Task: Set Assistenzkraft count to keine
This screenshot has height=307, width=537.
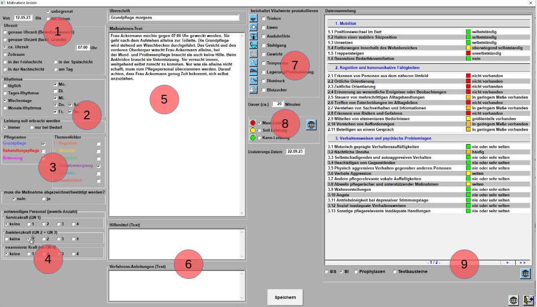Action: click(7, 239)
